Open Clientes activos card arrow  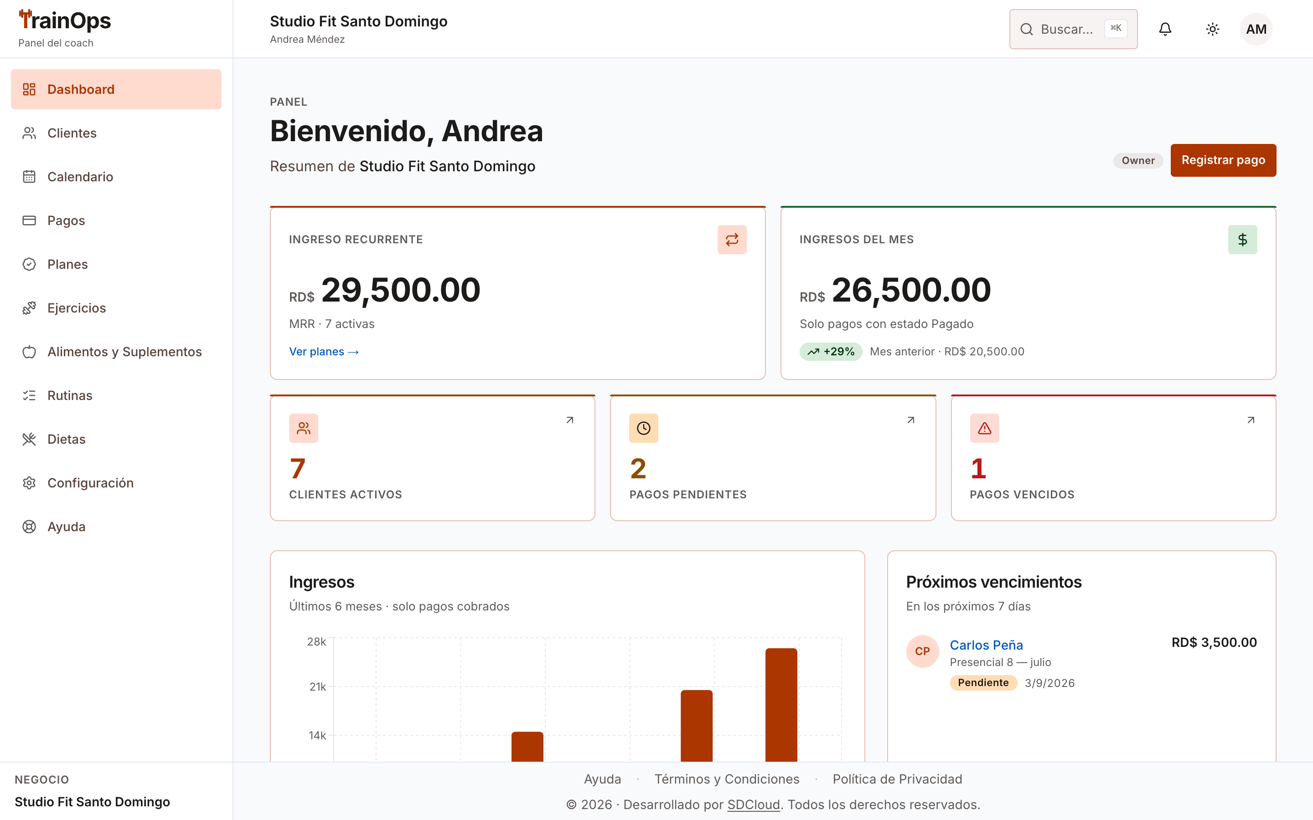pyautogui.click(x=570, y=420)
